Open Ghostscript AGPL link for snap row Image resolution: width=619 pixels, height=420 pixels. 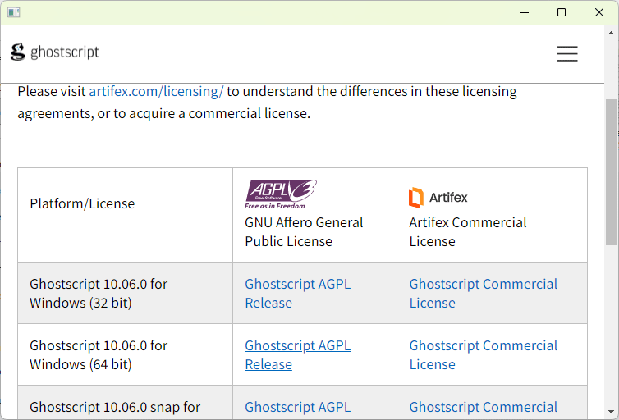[297, 407]
